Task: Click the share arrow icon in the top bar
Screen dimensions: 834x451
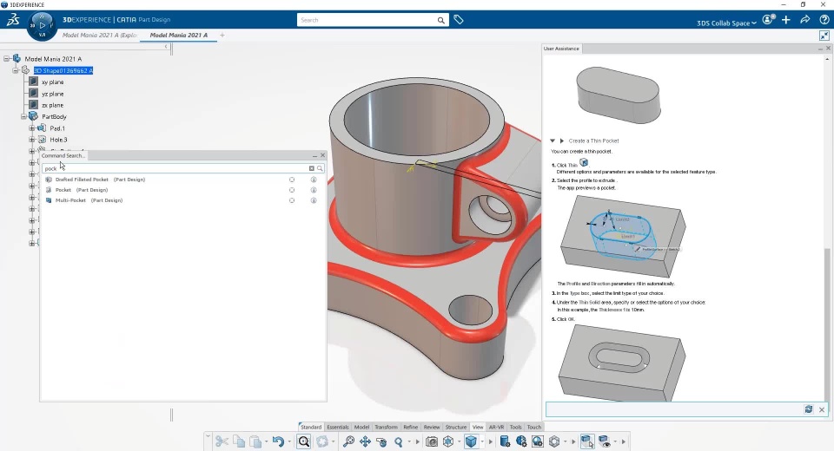Action: [805, 20]
